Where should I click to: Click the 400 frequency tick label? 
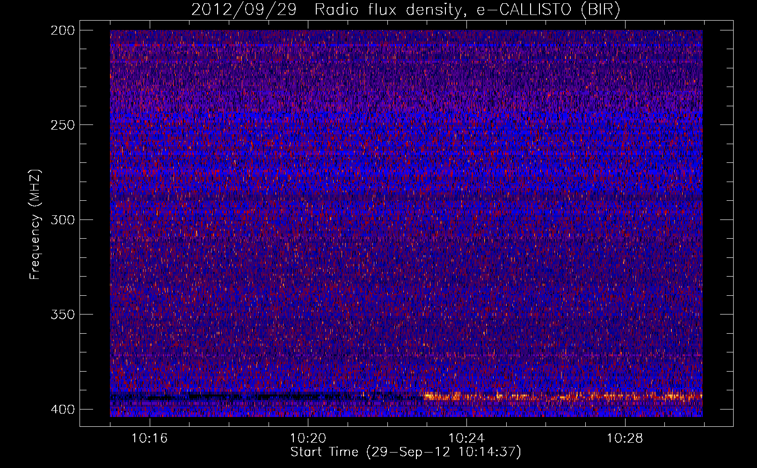click(x=62, y=409)
